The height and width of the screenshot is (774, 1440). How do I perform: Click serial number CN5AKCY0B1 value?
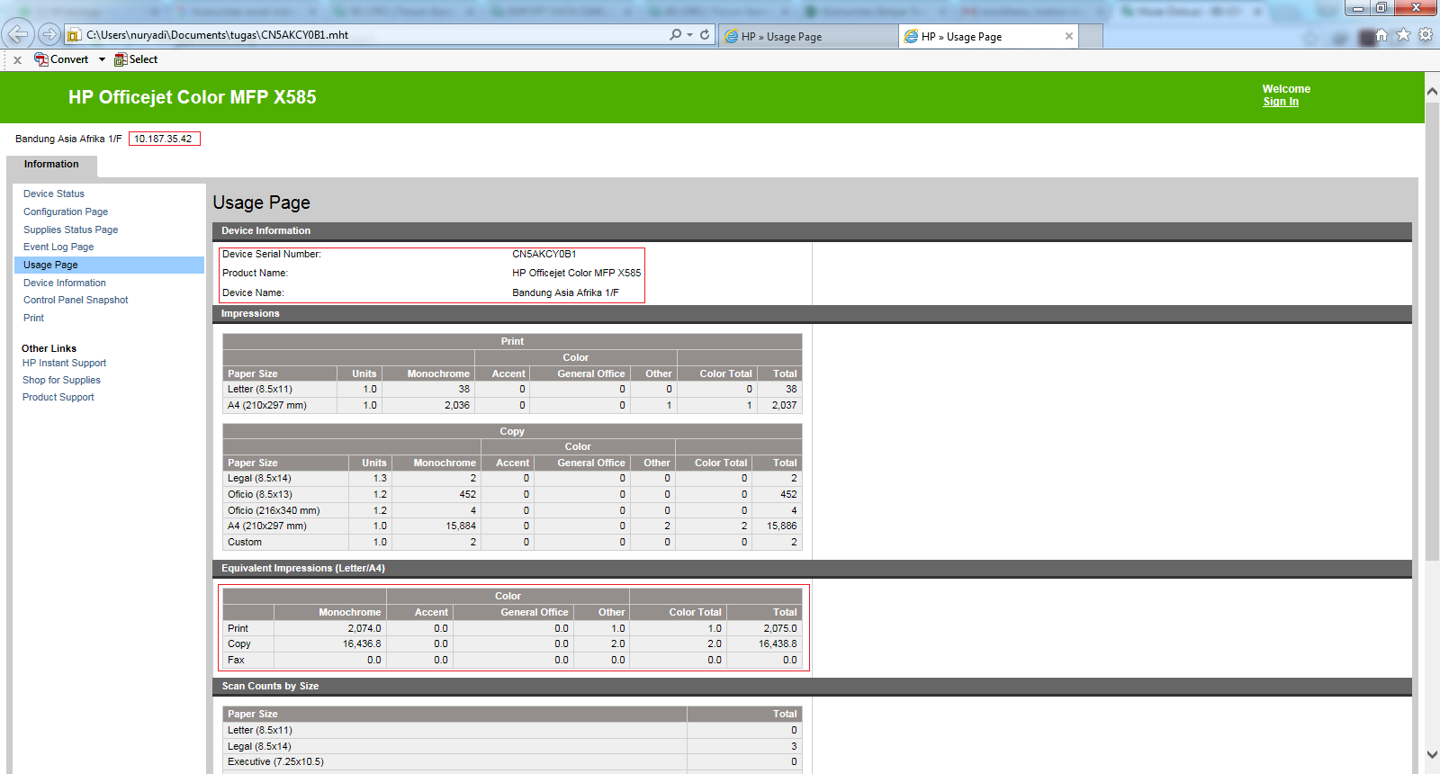[x=544, y=254]
